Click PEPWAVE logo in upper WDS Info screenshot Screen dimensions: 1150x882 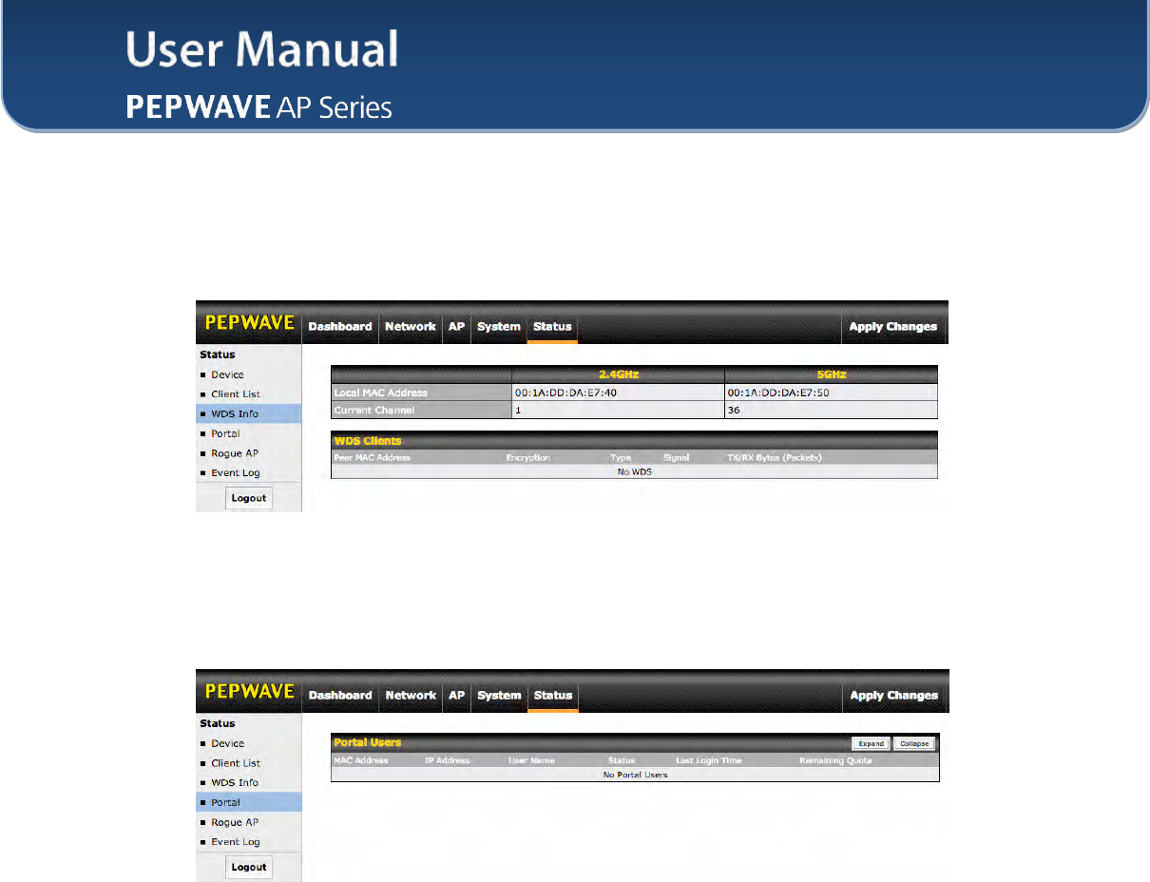pos(250,323)
